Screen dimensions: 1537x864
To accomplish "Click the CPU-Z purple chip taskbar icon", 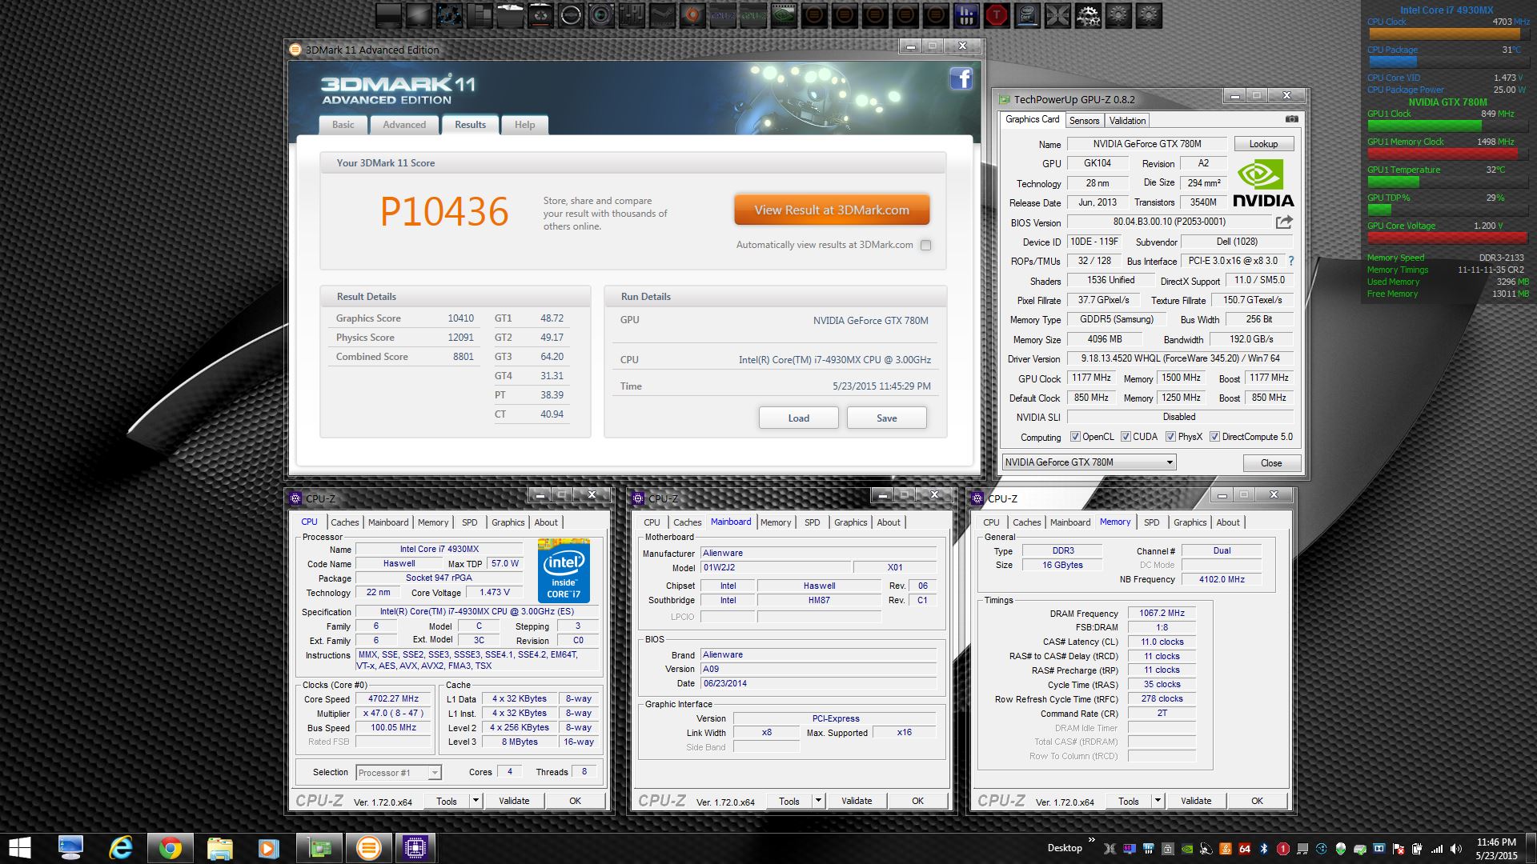I will 415,847.
